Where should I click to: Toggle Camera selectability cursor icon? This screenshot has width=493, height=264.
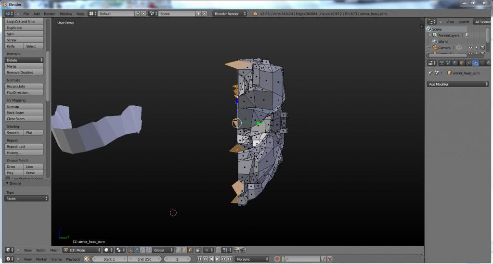click(477, 48)
